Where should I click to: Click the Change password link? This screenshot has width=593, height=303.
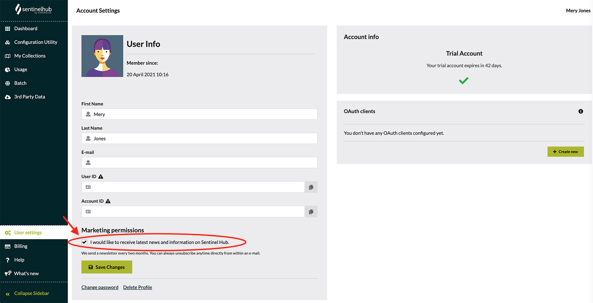click(x=100, y=288)
